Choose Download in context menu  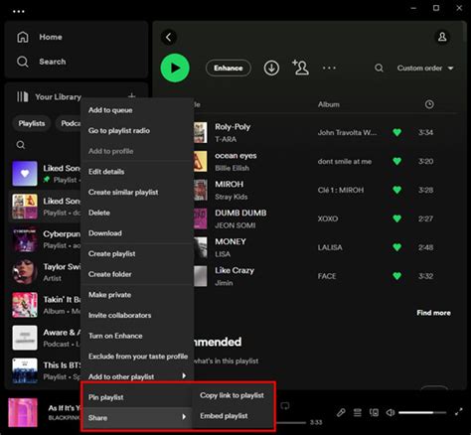pyautogui.click(x=137, y=233)
